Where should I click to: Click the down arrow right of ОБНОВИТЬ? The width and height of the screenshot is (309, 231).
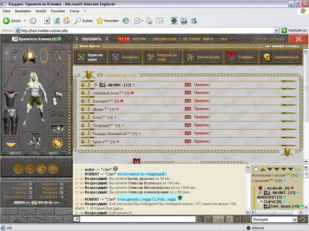107,39
